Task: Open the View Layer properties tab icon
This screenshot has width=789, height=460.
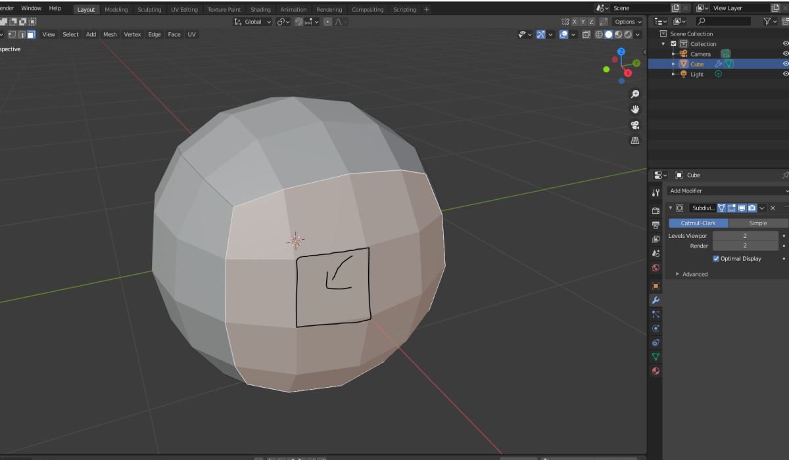Action: (656, 239)
